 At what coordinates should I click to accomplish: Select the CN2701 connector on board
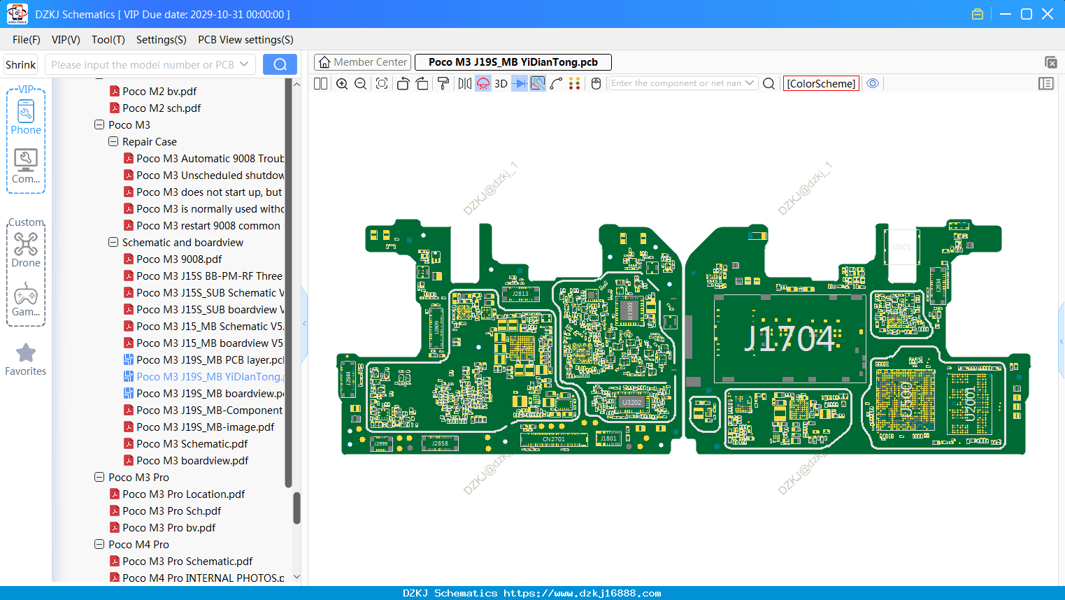tap(554, 440)
